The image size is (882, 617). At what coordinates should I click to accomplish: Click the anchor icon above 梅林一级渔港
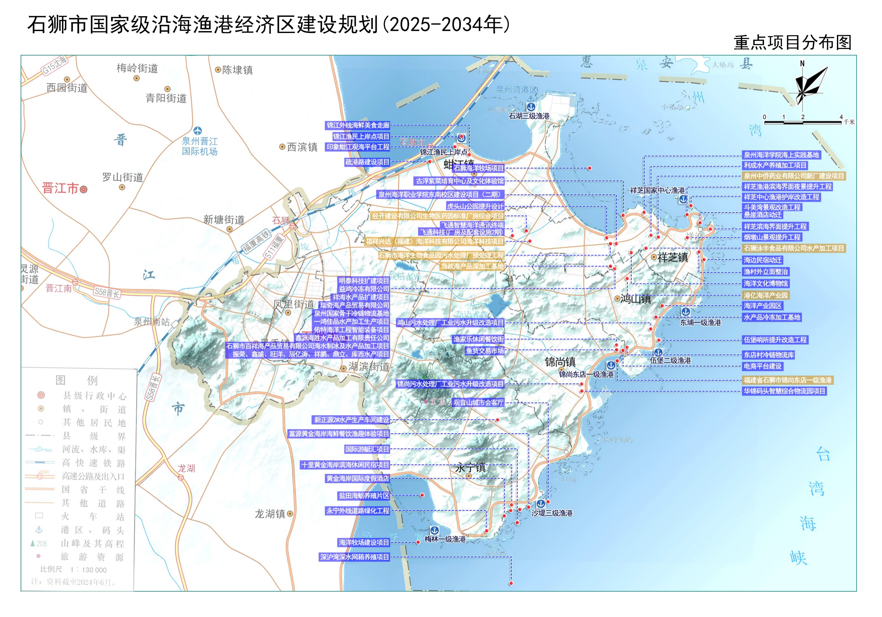434,531
